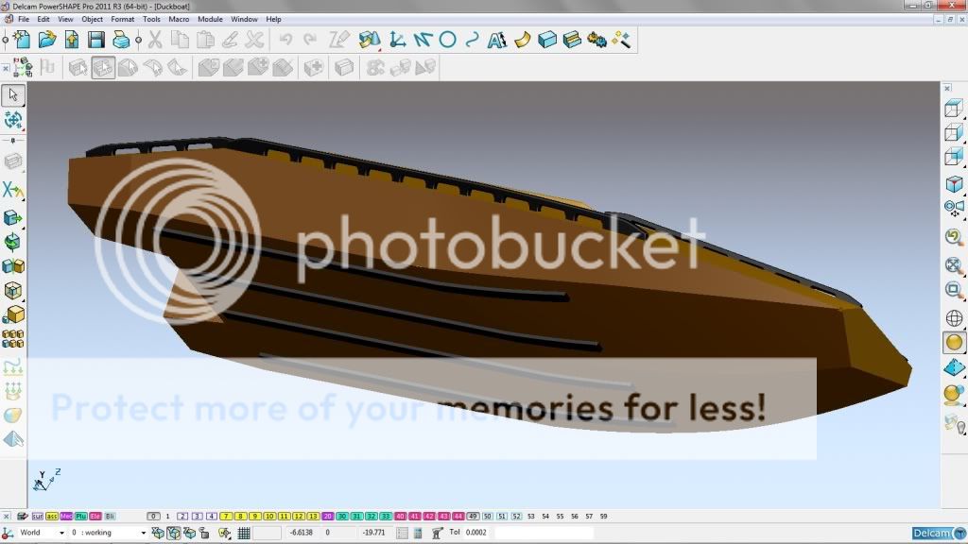Screen dimensions: 968x544
Task: Open the surface creation tools icon
Action: (x=370, y=40)
